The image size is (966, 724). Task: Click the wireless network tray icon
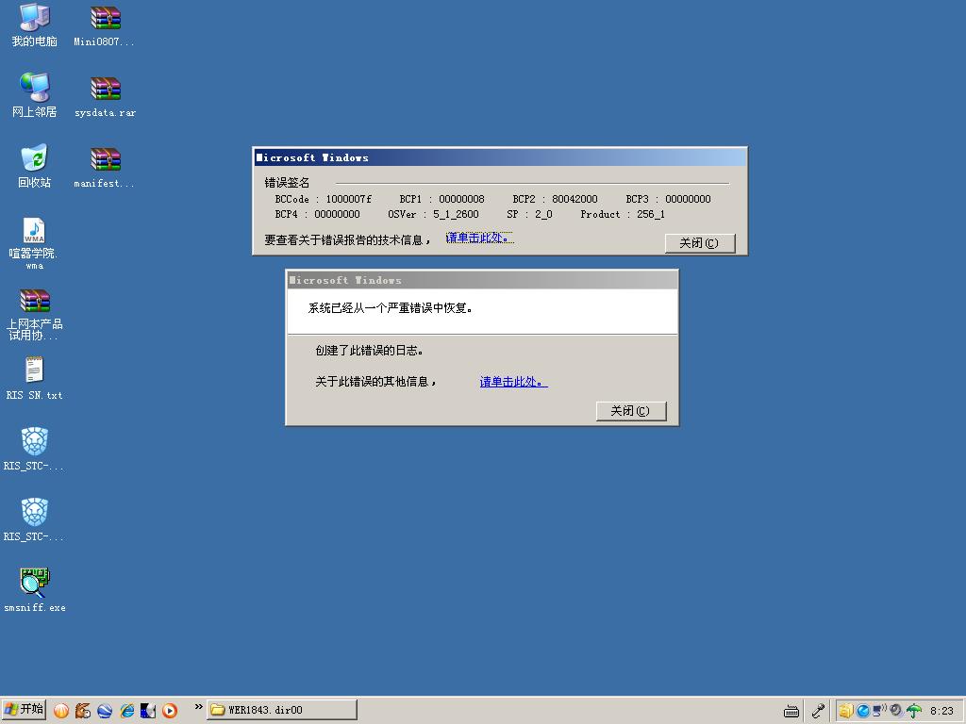click(880, 711)
